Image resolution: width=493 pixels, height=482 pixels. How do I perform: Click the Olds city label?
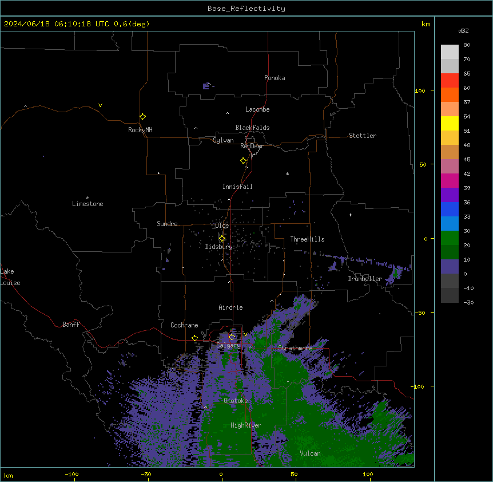(x=222, y=226)
